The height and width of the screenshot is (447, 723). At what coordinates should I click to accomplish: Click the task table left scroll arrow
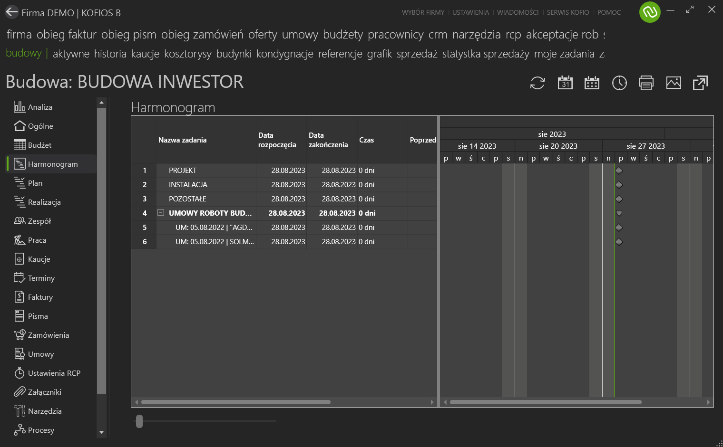[137, 402]
